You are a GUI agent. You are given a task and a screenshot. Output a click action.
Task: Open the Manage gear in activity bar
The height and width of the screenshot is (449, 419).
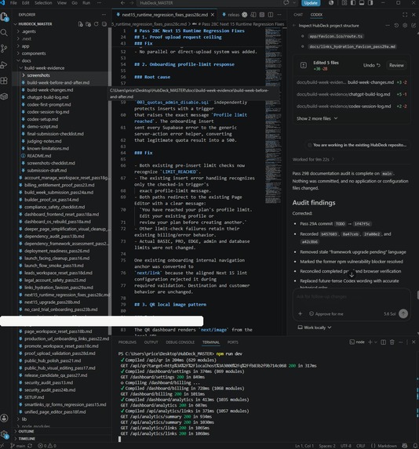click(x=4, y=434)
